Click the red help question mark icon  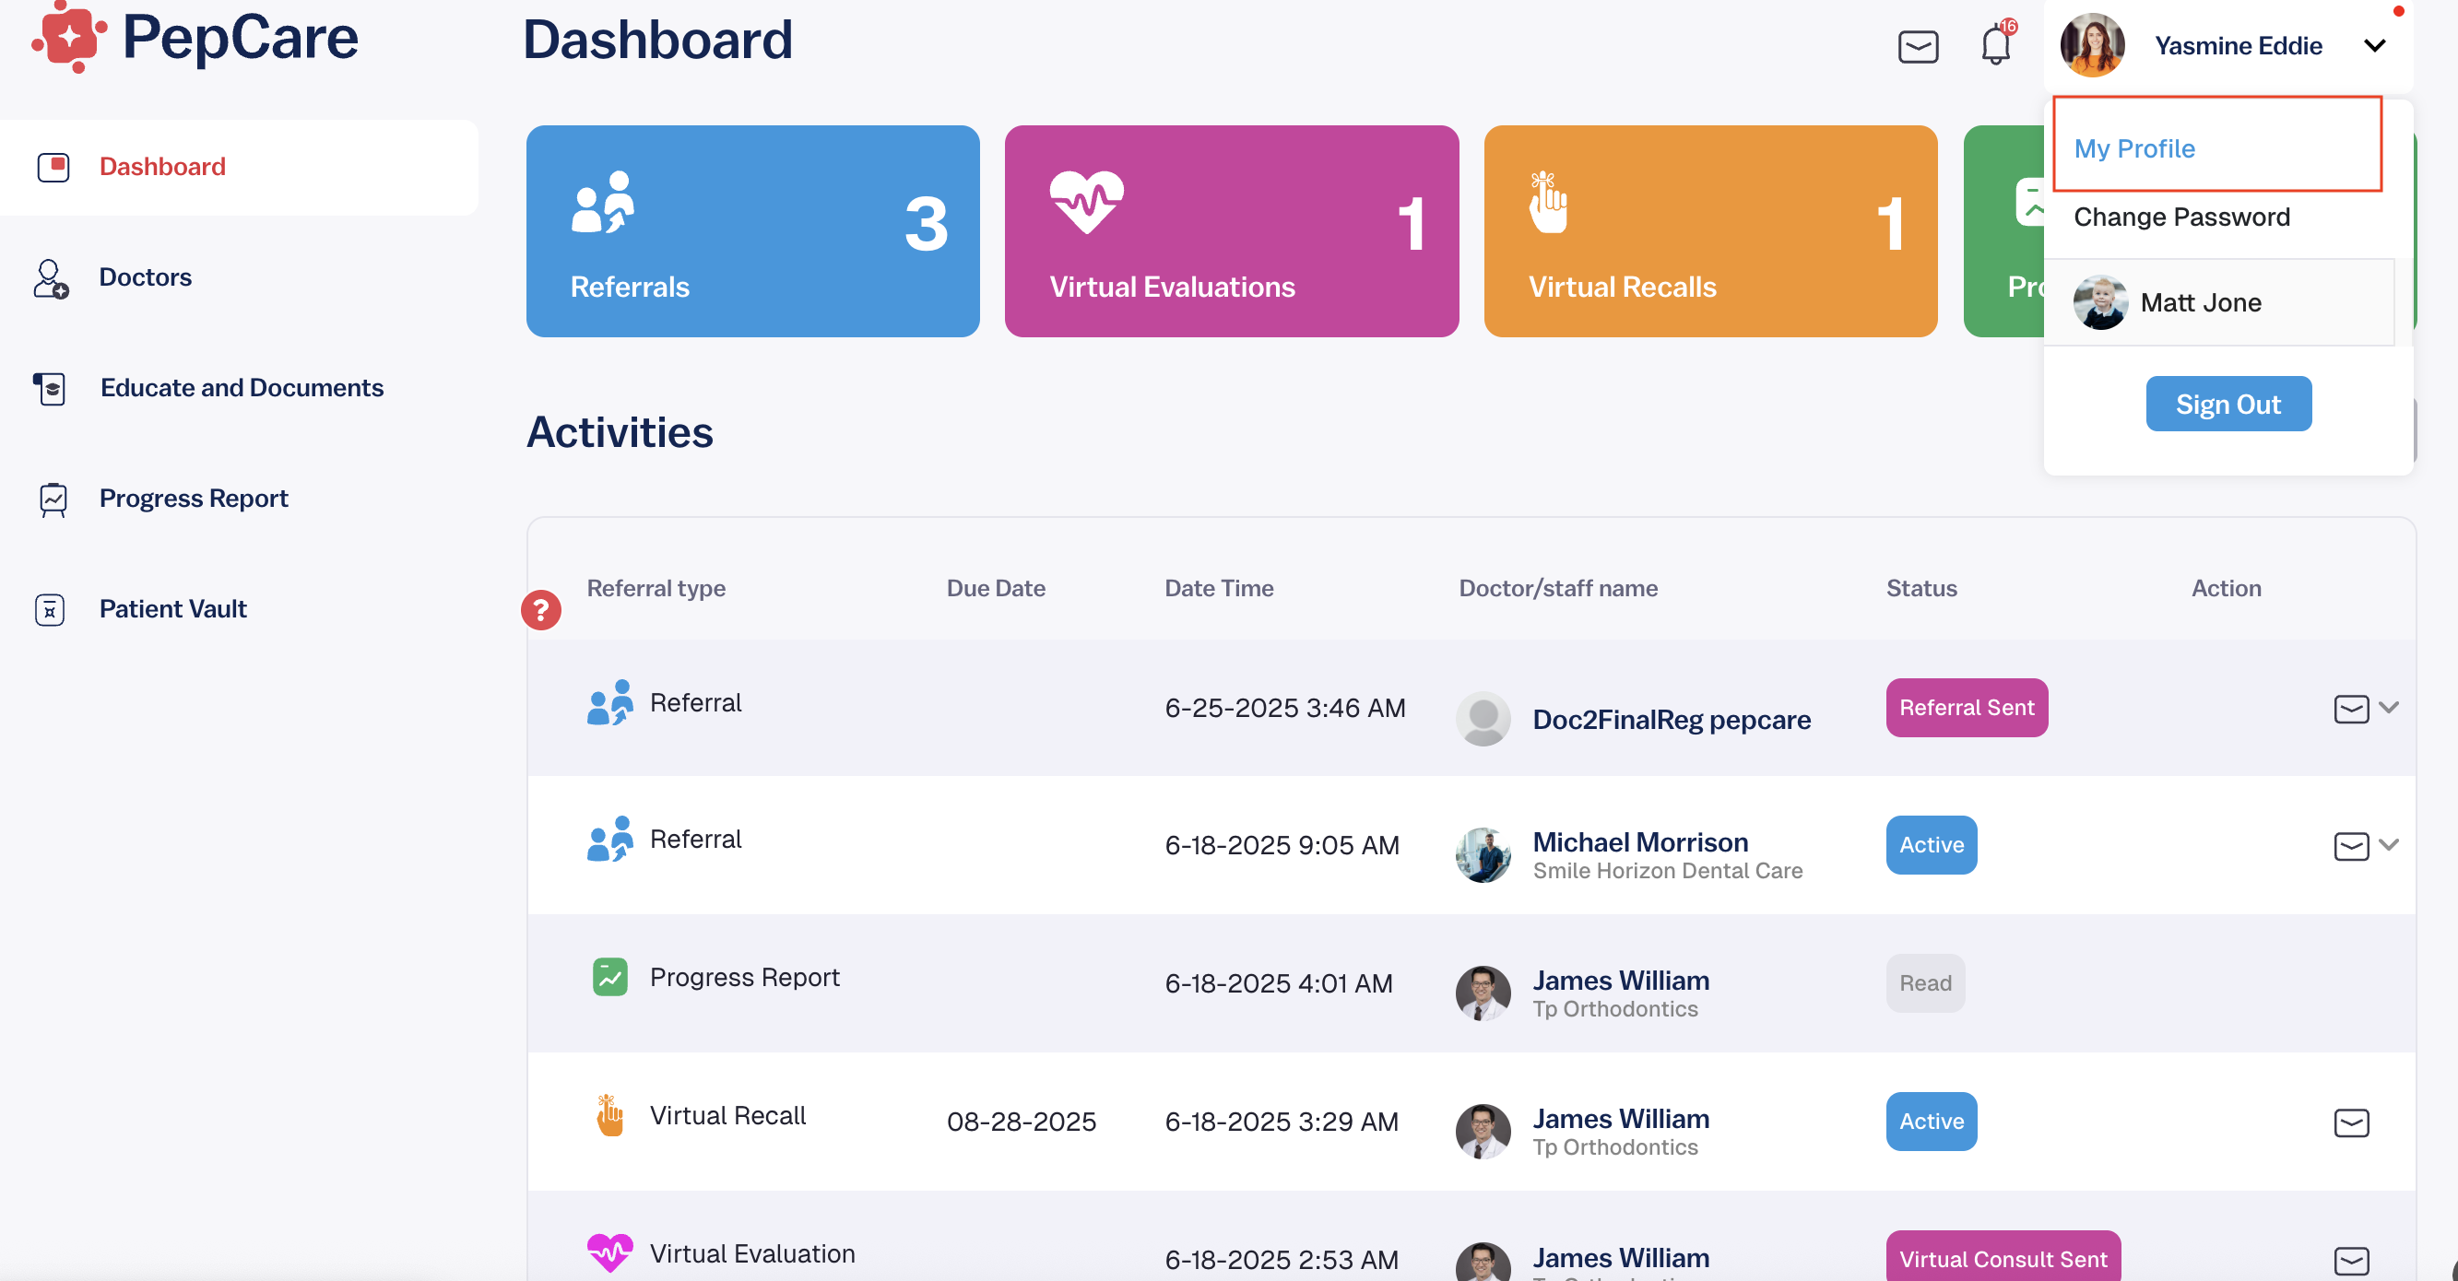pyautogui.click(x=540, y=609)
